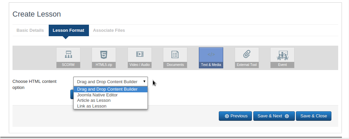
Task: Go back with the Previous button
Action: [235, 116]
